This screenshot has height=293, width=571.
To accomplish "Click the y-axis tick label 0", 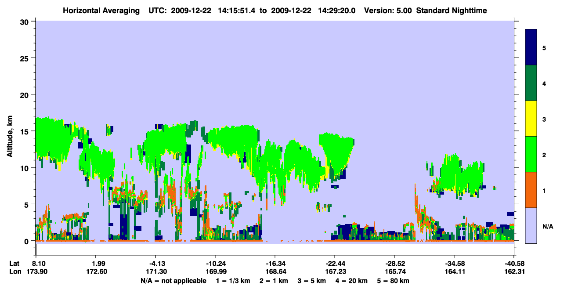I will 27,241.
